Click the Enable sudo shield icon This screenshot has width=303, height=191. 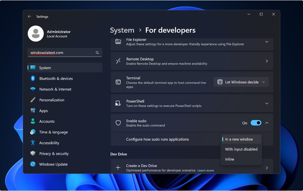pyautogui.click(x=118, y=123)
